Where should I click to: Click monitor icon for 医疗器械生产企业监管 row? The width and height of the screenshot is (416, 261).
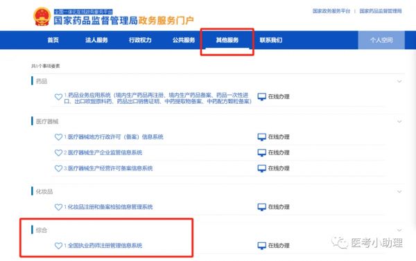tap(262, 152)
